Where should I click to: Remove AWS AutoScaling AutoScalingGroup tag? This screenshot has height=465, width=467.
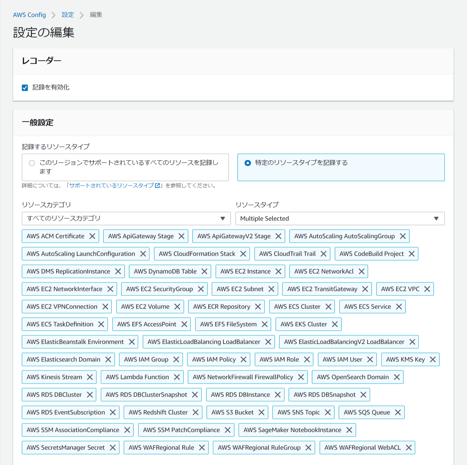[403, 236]
